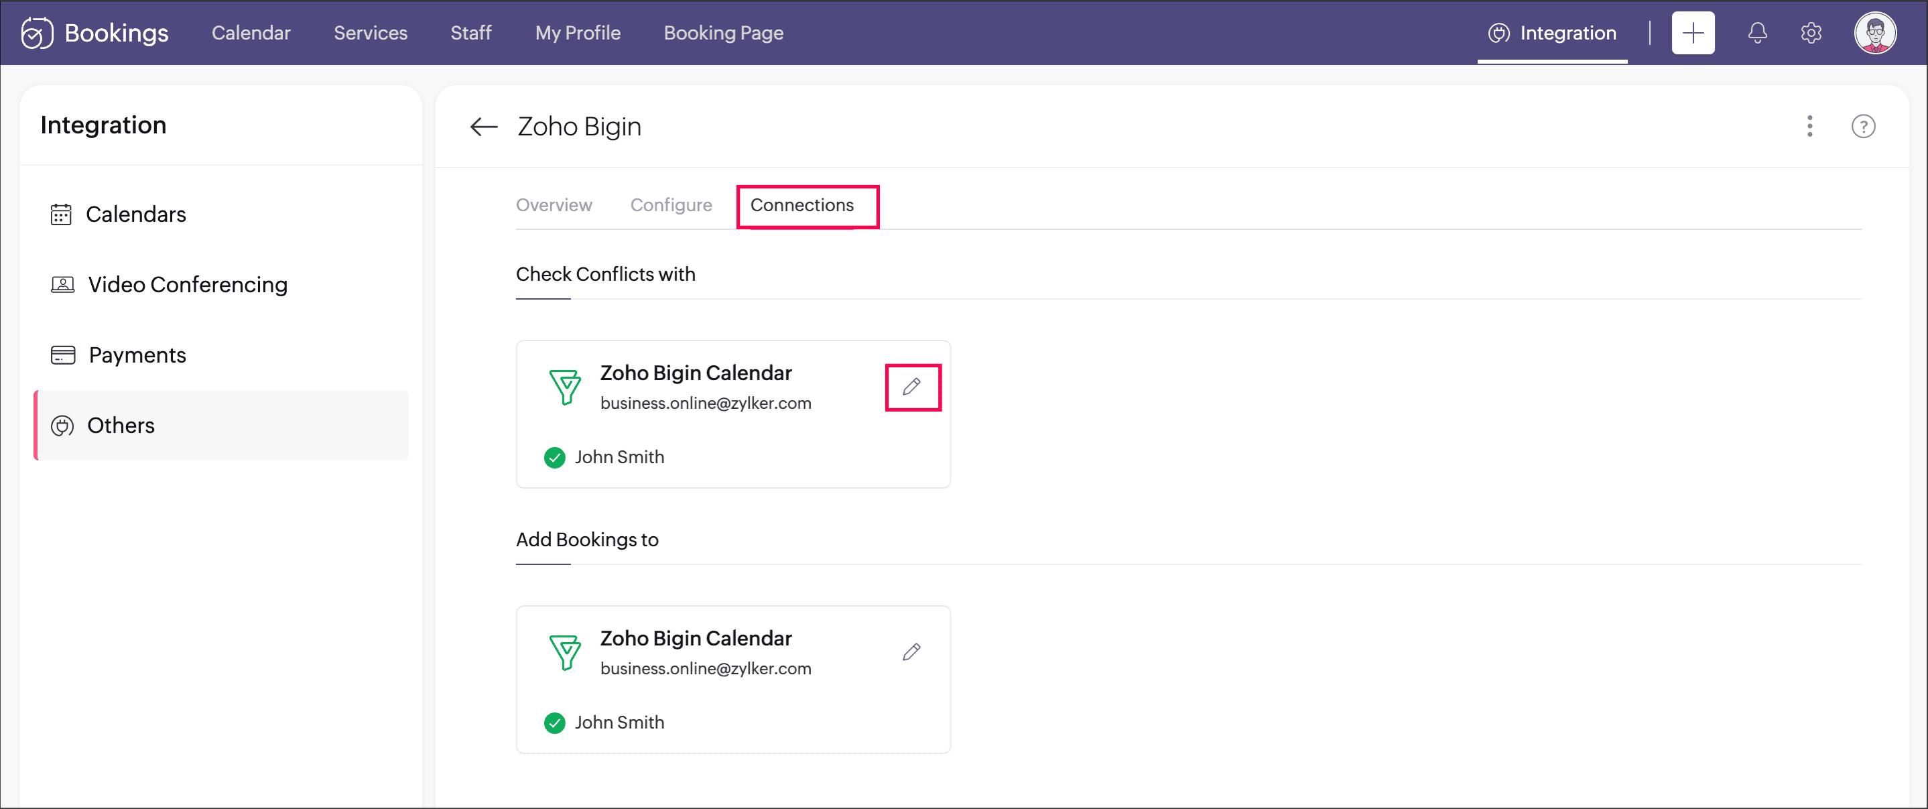Switch to the Overview tab
1928x809 pixels.
[553, 205]
